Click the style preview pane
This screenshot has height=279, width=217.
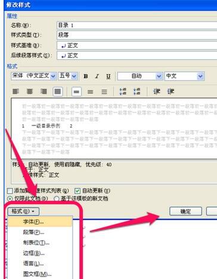pos(114,128)
